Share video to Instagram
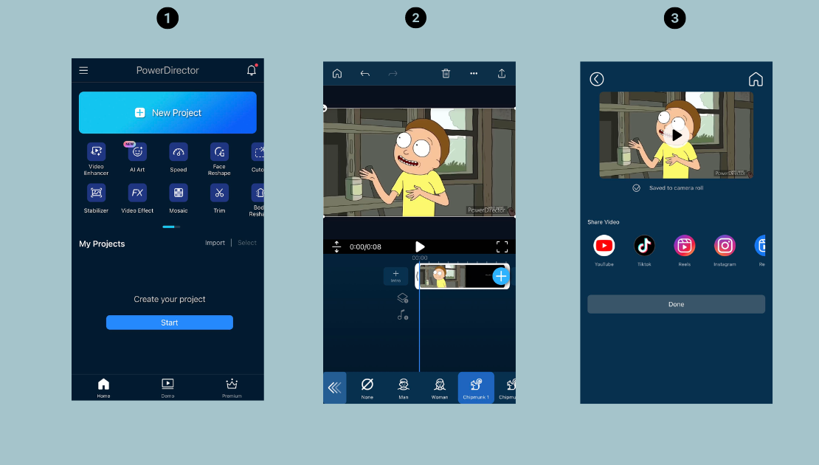Viewport: 819px width, 465px height. pyautogui.click(x=725, y=250)
